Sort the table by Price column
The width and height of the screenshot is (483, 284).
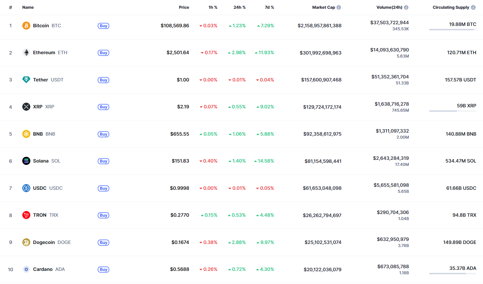click(184, 7)
